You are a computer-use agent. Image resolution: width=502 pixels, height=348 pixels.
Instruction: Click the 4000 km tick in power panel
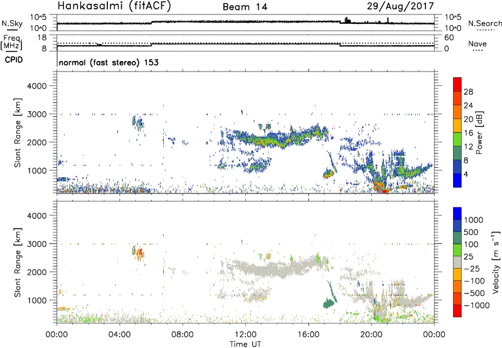tap(36, 86)
